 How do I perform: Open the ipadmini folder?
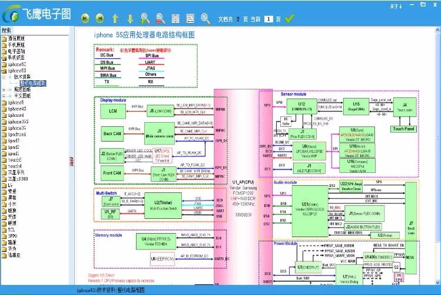coord(14,135)
